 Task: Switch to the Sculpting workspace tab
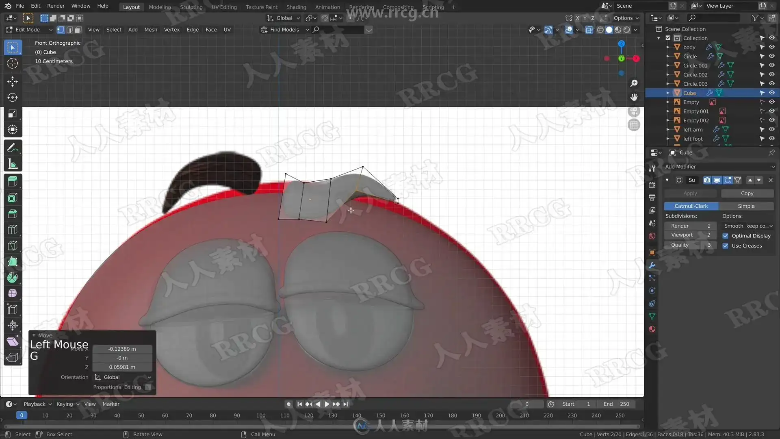pyautogui.click(x=191, y=7)
